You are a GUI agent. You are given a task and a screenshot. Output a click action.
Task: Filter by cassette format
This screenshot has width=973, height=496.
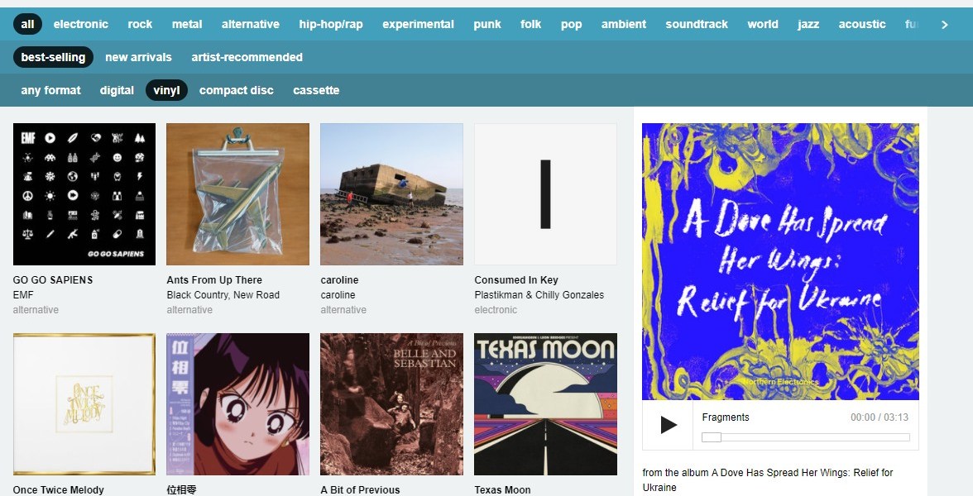316,90
